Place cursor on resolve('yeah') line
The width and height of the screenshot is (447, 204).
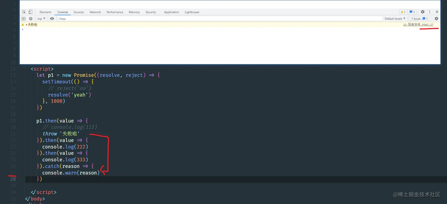[70, 95]
